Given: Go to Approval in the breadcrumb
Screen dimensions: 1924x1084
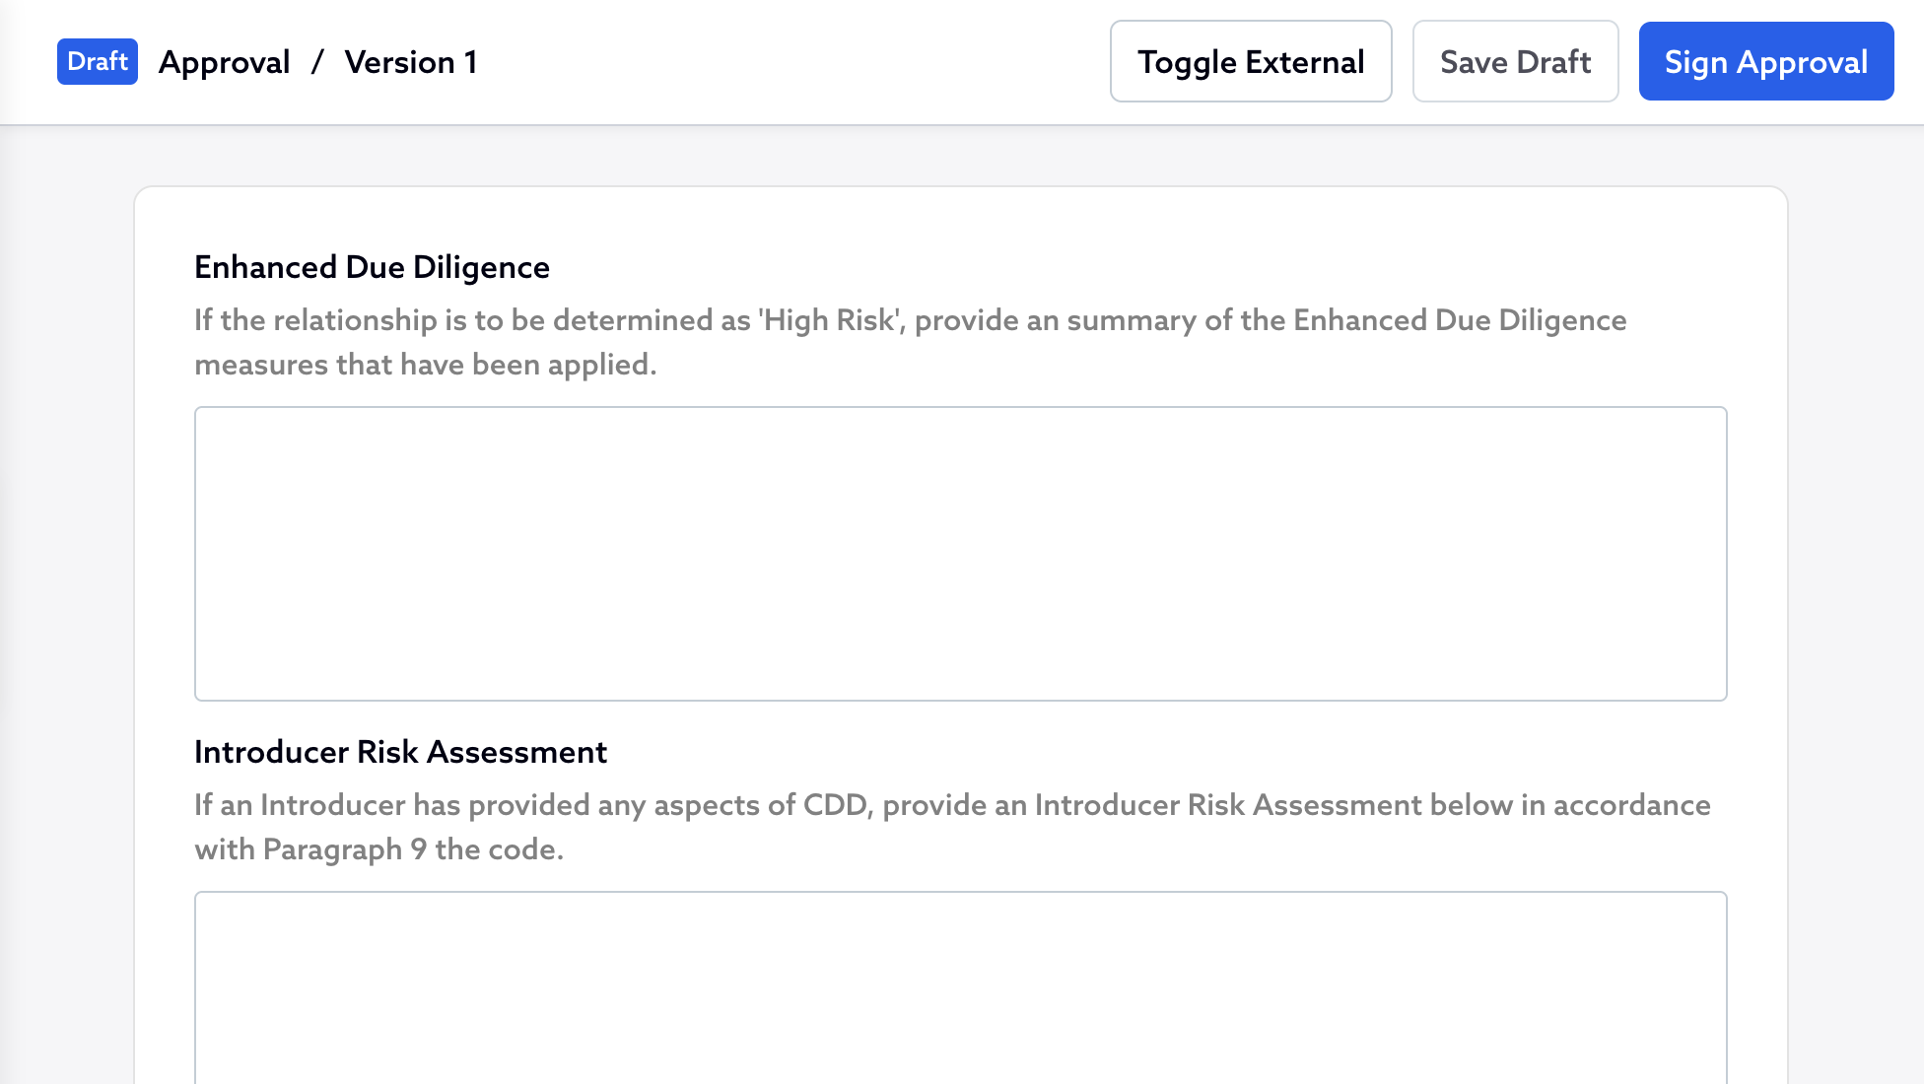Looking at the screenshot, I should 225,62.
